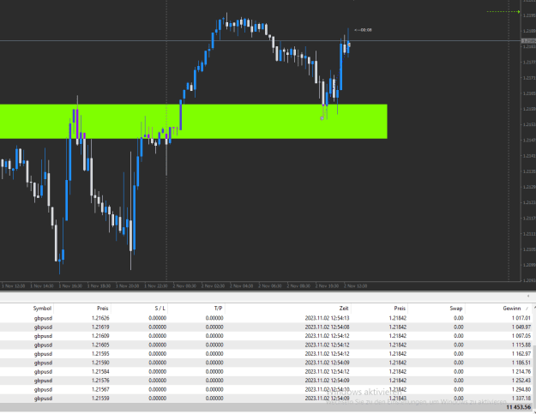Click the profit value 1 097.05
Screen dimensions: 536x414
point(521,336)
